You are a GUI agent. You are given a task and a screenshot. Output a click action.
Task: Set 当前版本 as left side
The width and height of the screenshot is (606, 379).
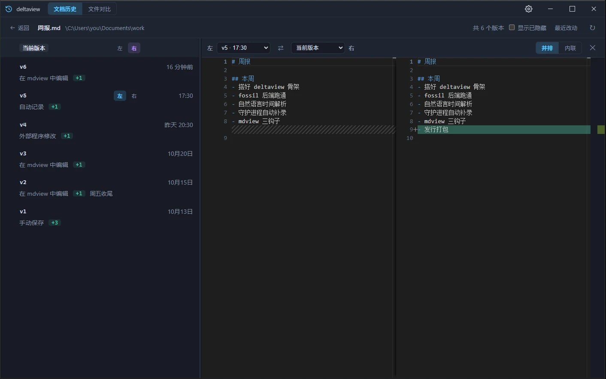[120, 48]
